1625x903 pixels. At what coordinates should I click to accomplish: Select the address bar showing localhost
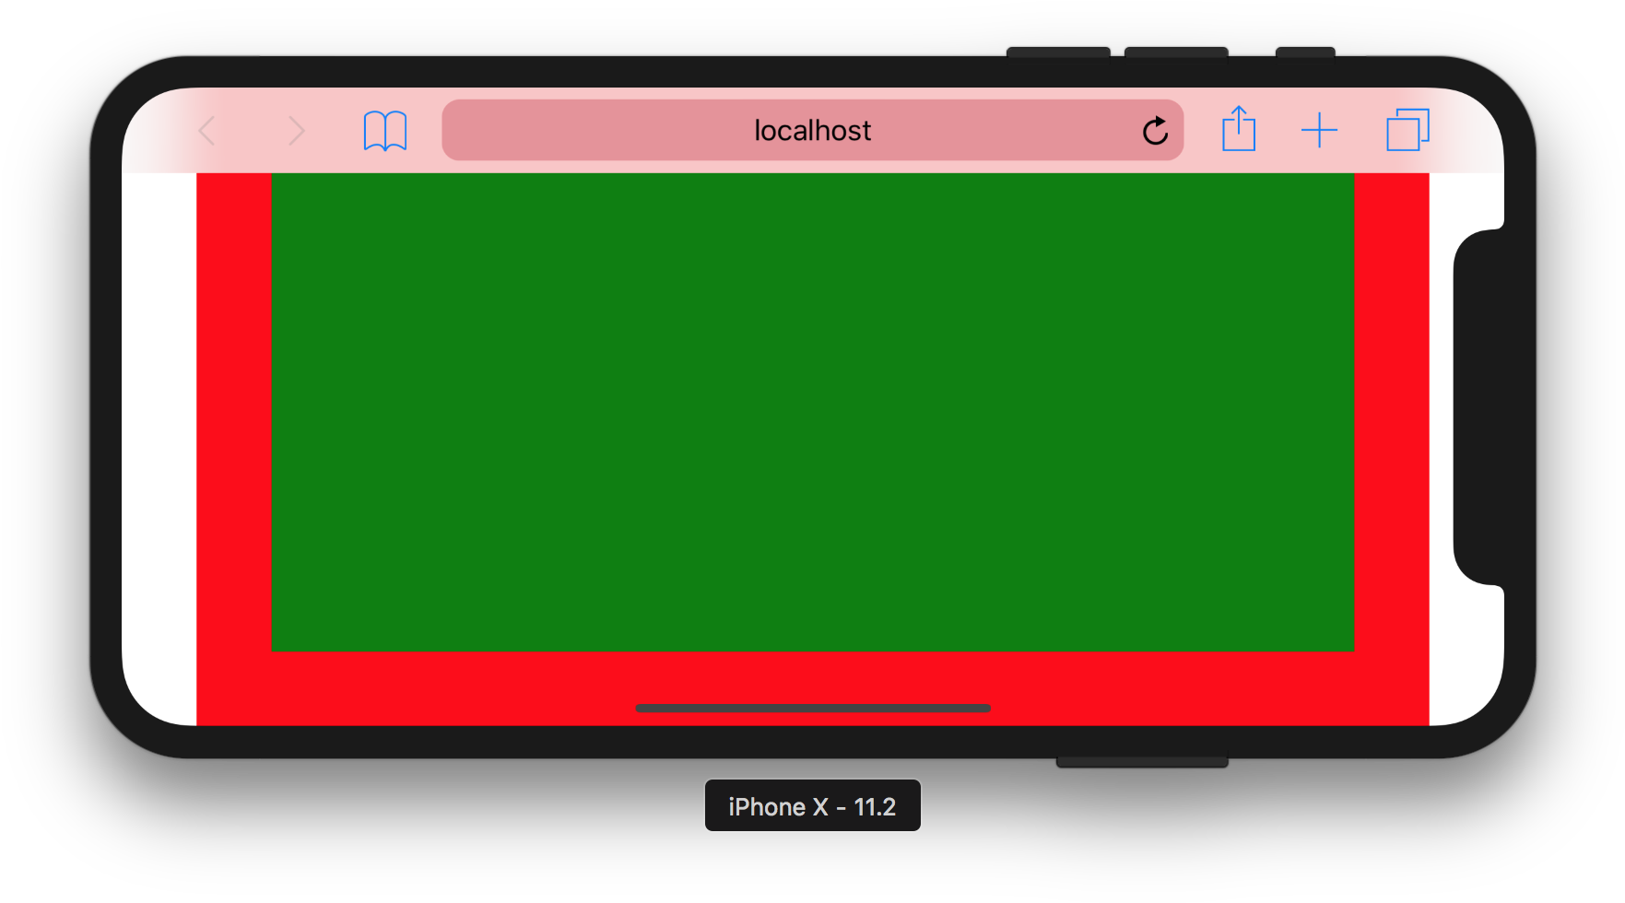[811, 130]
